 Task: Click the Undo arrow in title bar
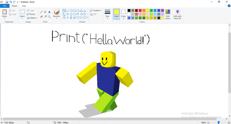pyautogui.click(x=11, y=2)
